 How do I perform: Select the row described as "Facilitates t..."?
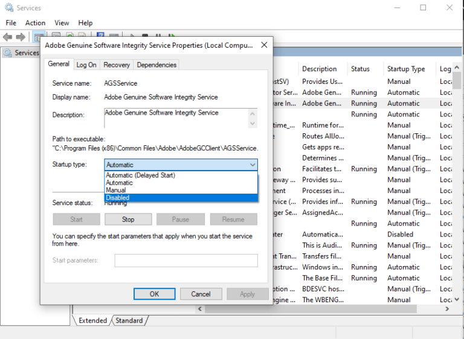coord(362,169)
